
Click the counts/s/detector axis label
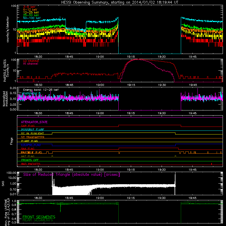pyautogui.click(x=8, y=29)
